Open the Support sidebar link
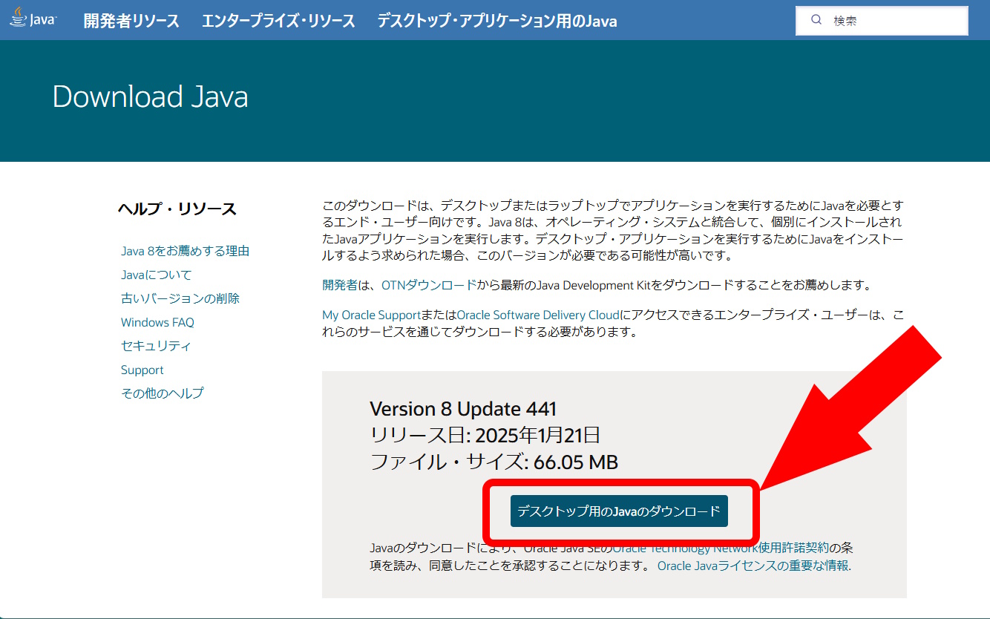Viewport: 990px width, 619px height. tap(142, 370)
